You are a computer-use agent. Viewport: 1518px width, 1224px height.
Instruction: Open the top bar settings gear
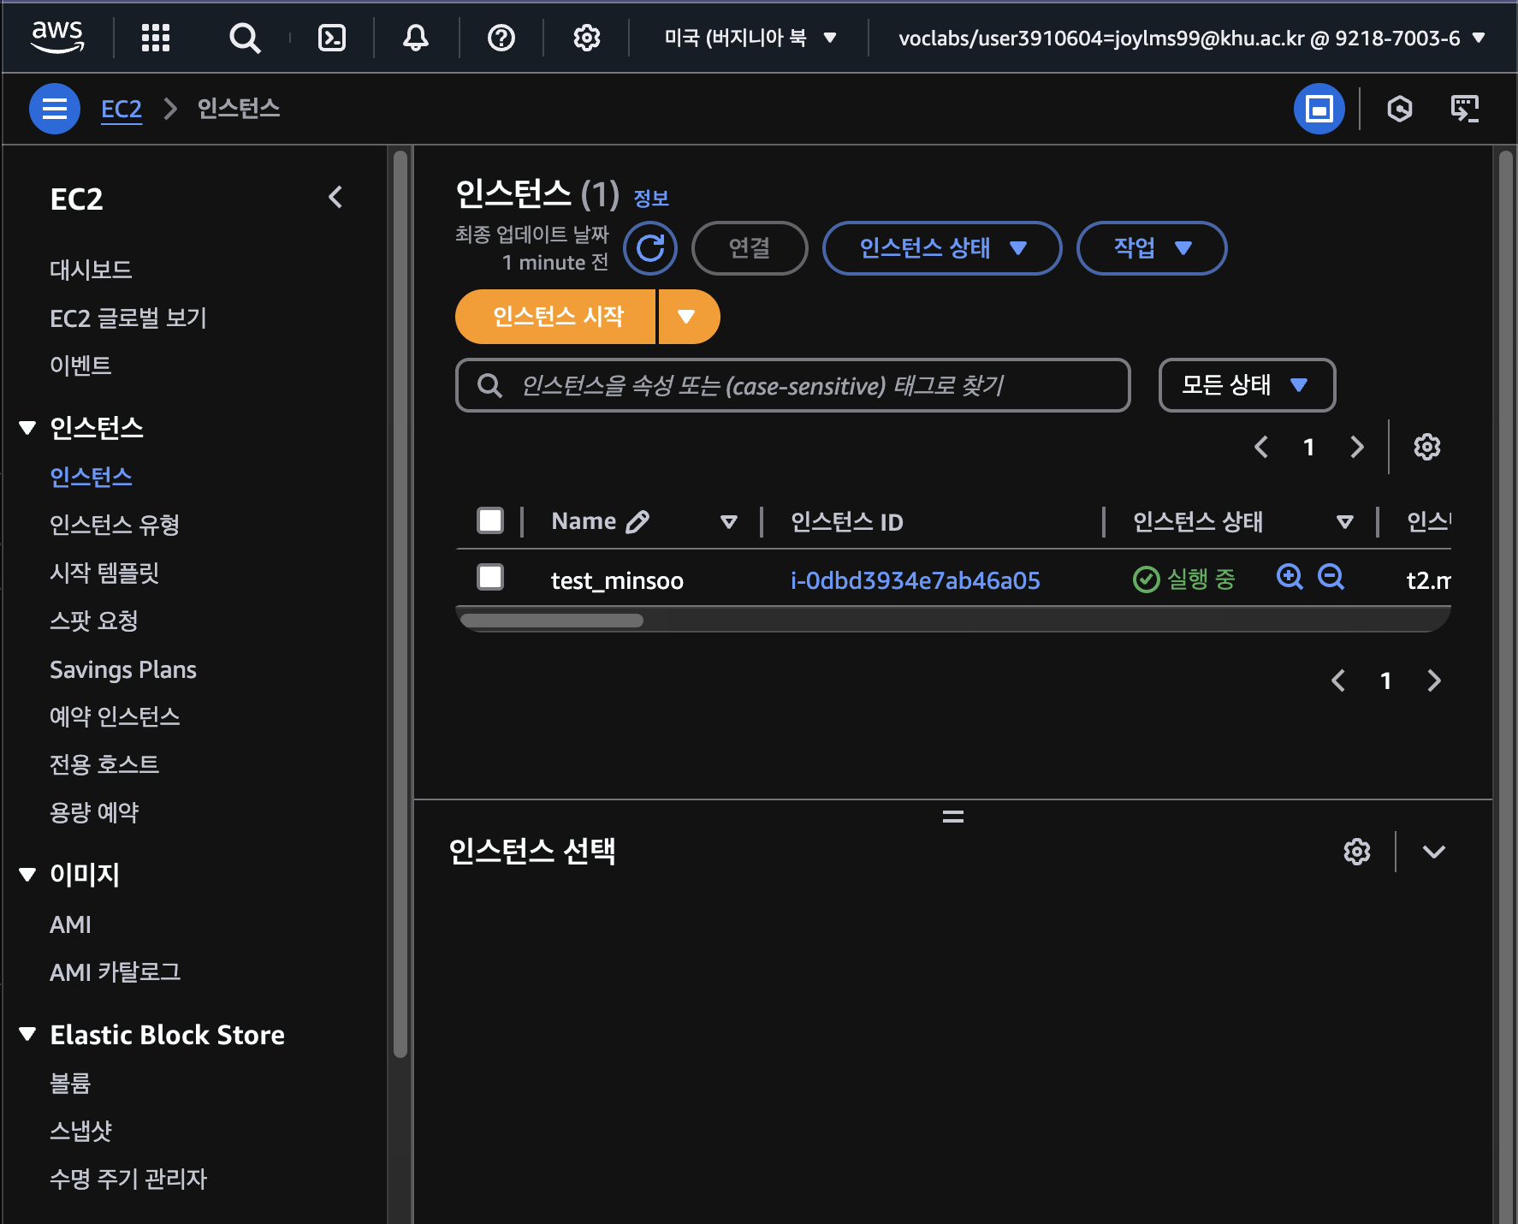(587, 38)
